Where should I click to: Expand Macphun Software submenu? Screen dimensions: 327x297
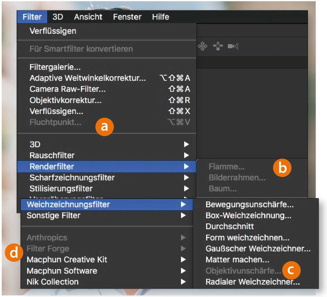tap(107, 271)
